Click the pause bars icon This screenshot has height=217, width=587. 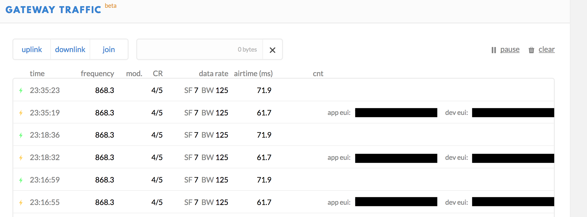494,50
